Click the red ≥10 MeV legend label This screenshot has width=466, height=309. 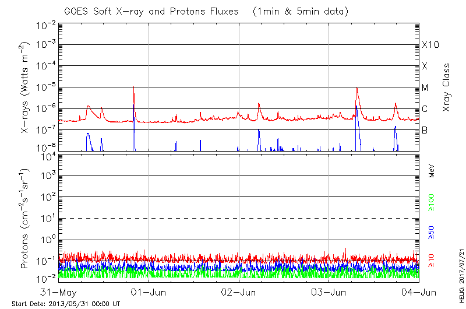point(432,260)
